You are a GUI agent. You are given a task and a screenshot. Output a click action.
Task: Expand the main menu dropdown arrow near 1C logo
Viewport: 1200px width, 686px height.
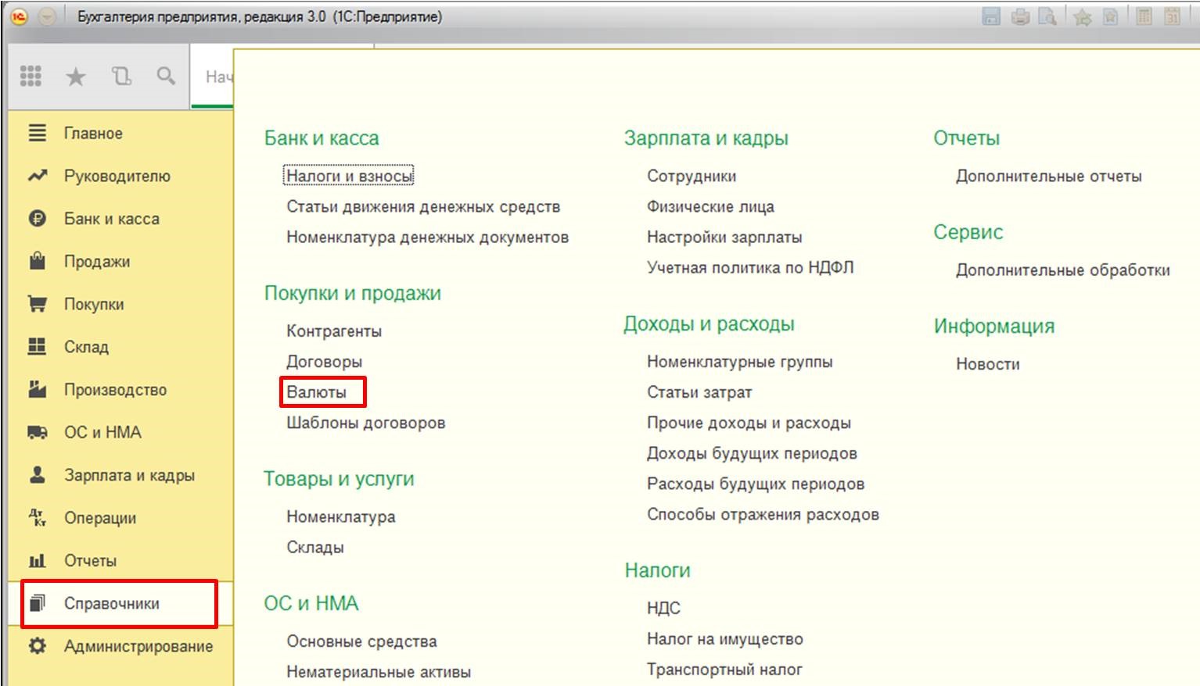[48, 16]
